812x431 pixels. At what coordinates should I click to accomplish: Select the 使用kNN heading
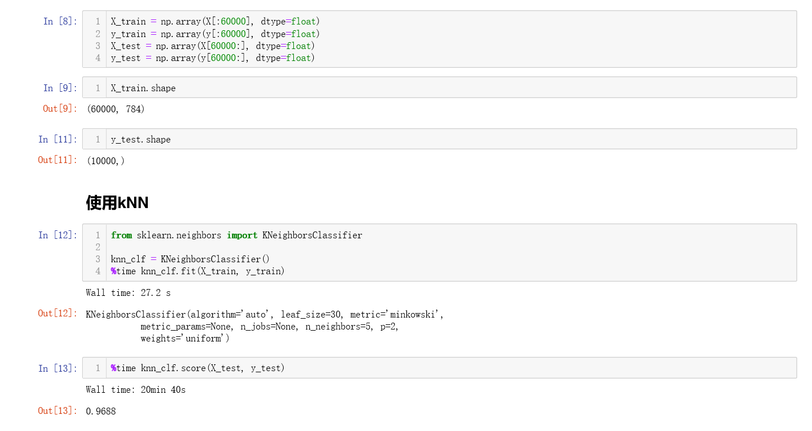(117, 202)
